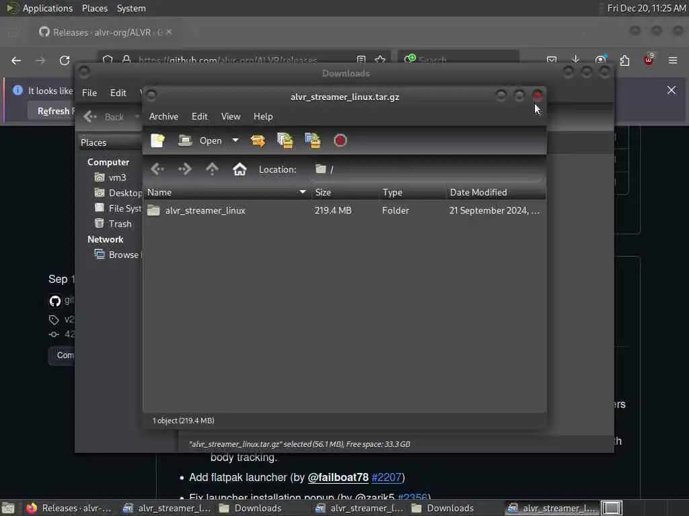This screenshot has width=689, height=516.
Task: Open the archive manager View menu
Action: 230,116
